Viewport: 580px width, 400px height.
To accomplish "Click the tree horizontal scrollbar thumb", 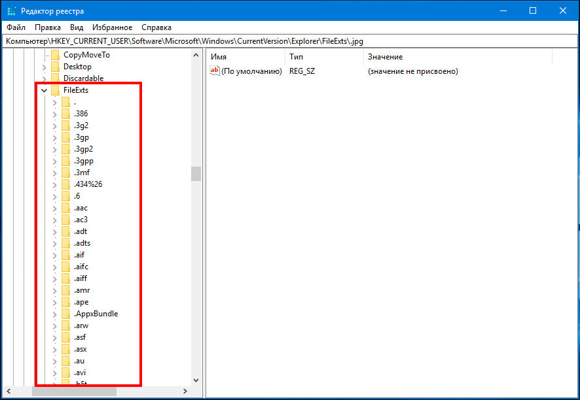I will pyautogui.click(x=74, y=391).
